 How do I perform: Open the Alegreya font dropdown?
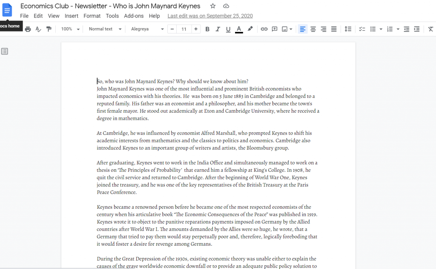point(147,29)
